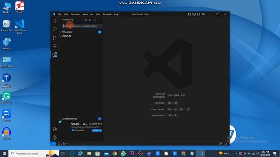Screen dimensions: 280x157
Task: Open Grammarly desktop shortcut
Action: click(7, 98)
